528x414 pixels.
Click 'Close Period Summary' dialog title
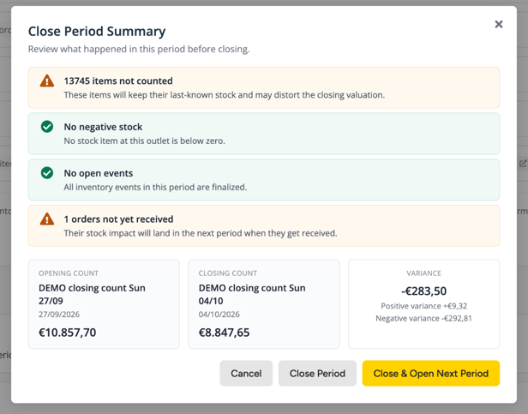tap(97, 32)
